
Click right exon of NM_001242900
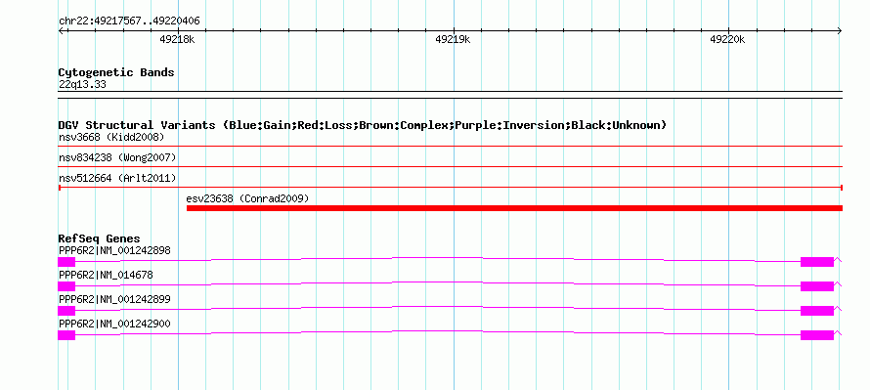click(x=817, y=335)
